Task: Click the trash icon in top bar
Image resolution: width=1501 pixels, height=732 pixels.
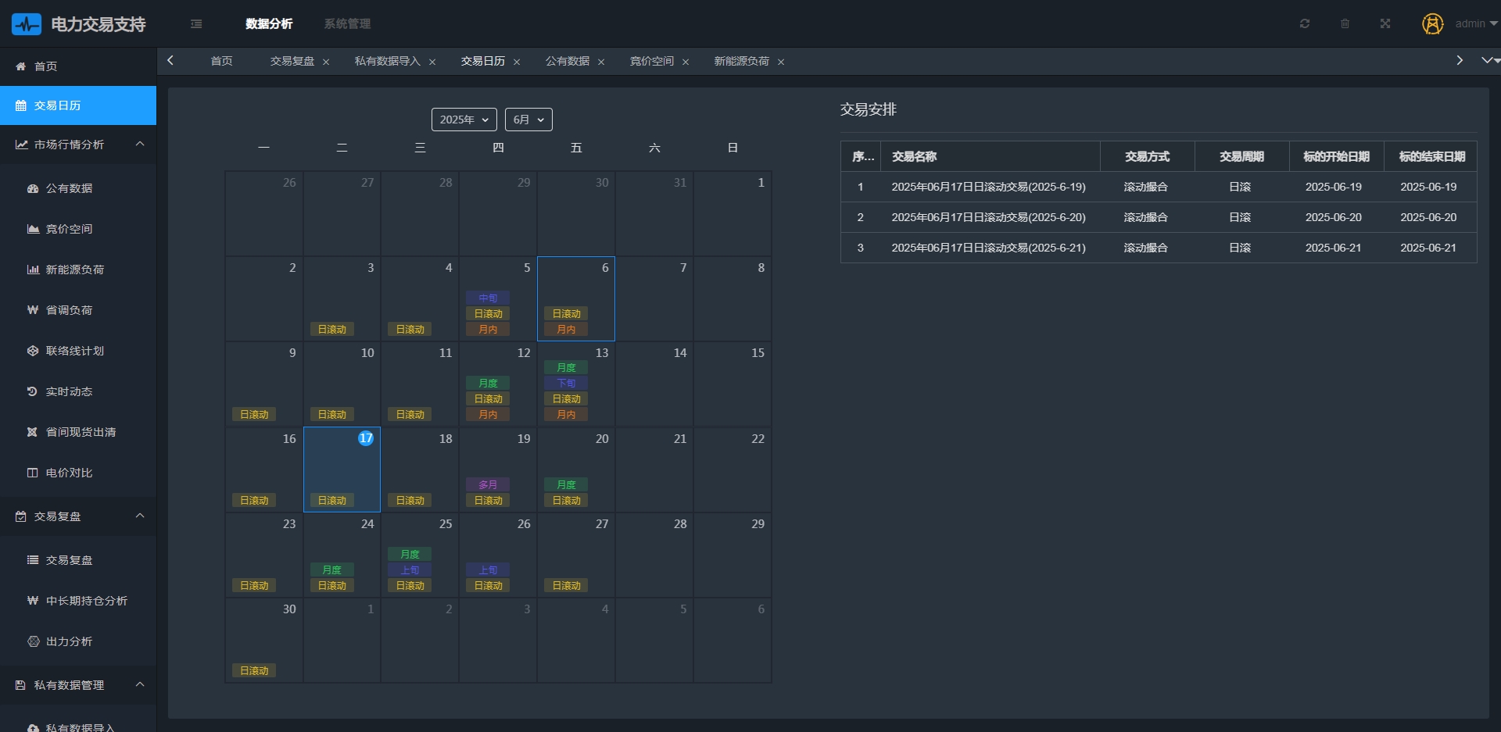Action: point(1345,23)
